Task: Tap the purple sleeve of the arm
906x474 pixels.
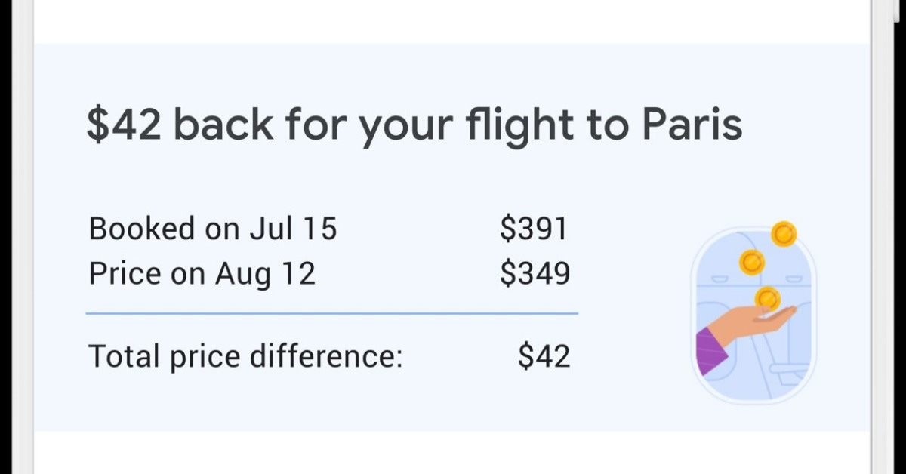Action: (710, 349)
